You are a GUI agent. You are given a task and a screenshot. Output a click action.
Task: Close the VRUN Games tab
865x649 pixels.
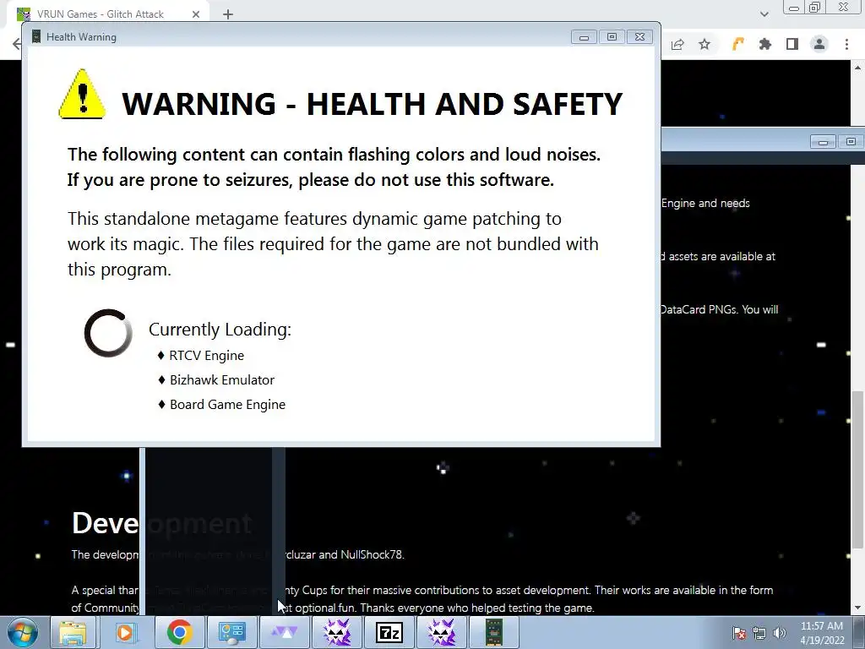tap(196, 14)
